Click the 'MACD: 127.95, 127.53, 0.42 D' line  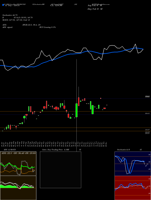(x=16, y=20)
